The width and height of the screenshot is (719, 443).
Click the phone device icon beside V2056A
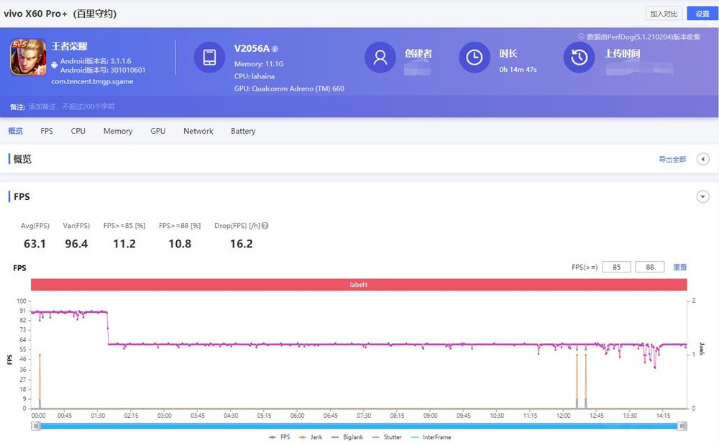click(x=209, y=58)
